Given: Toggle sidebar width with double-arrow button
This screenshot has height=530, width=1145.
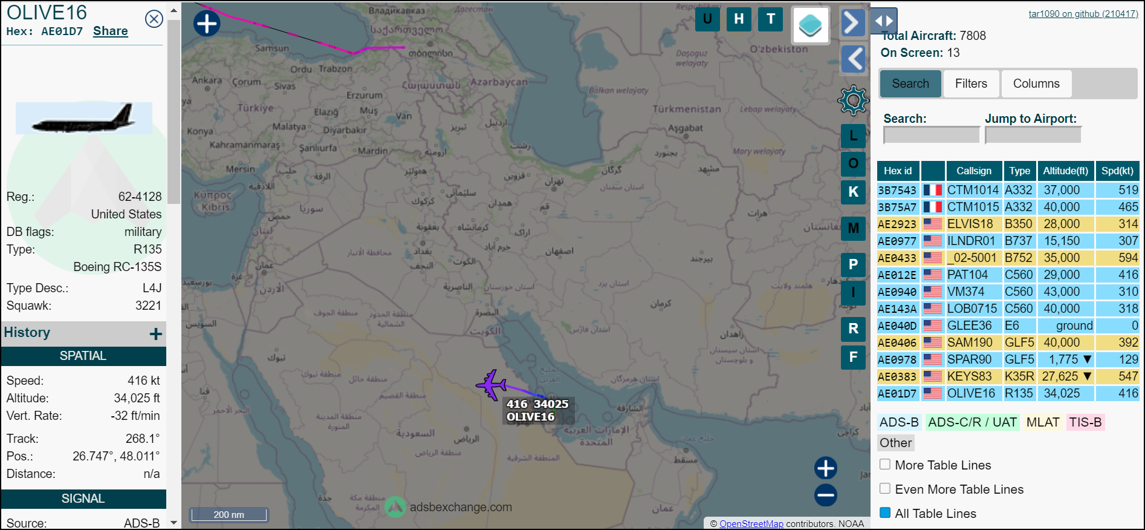Looking at the screenshot, I should pos(884,21).
